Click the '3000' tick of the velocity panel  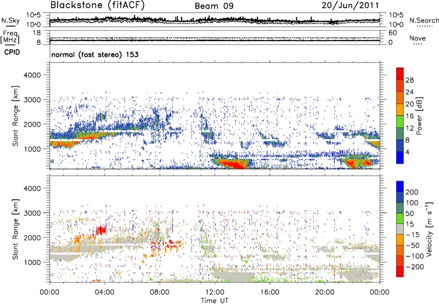tap(32, 213)
